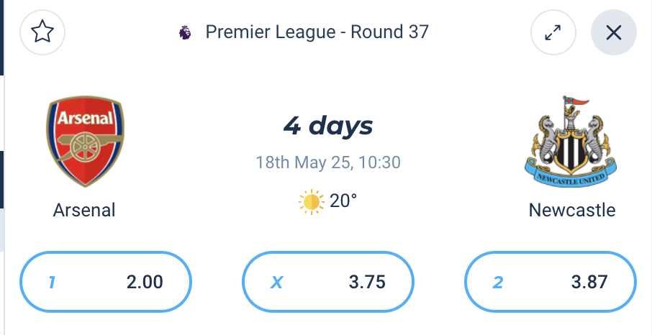Click the 3.87 odds value
This screenshot has height=335, width=652.
589,283
